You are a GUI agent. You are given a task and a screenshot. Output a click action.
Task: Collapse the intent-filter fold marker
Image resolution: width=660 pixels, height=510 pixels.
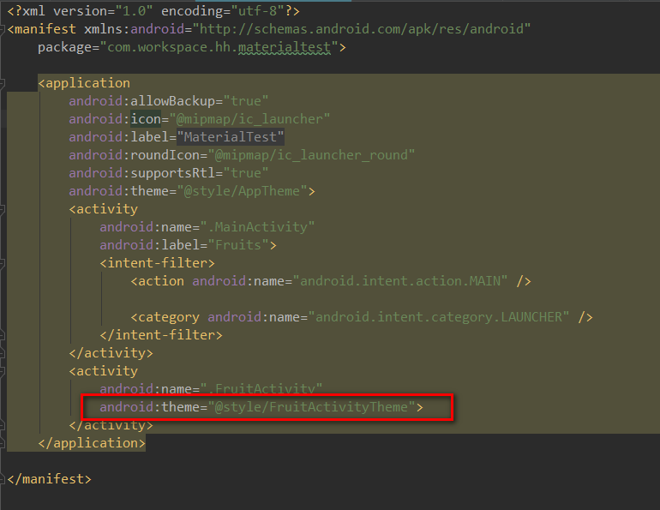point(2,263)
